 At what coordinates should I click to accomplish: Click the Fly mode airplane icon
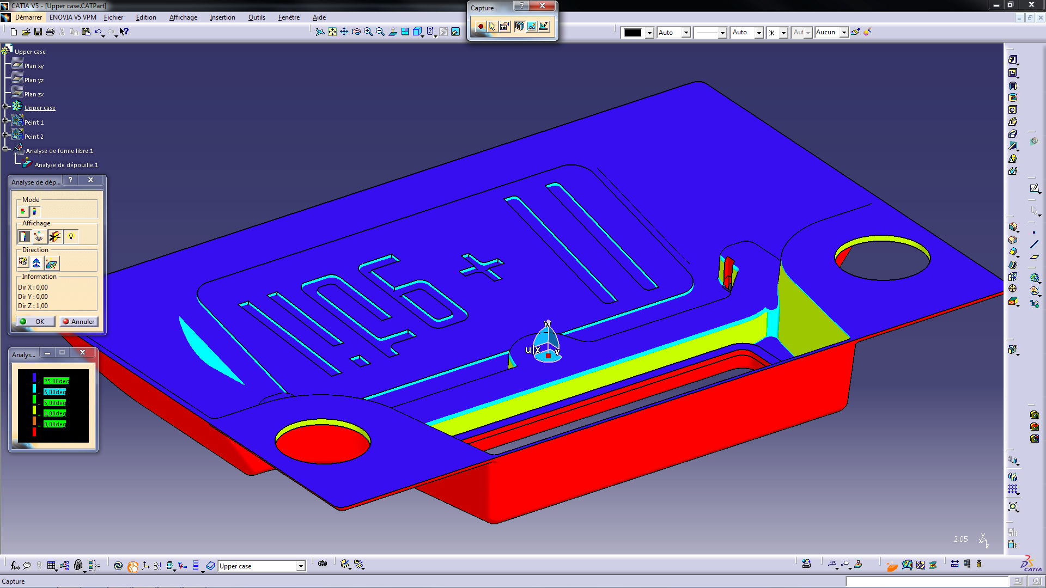(x=320, y=32)
